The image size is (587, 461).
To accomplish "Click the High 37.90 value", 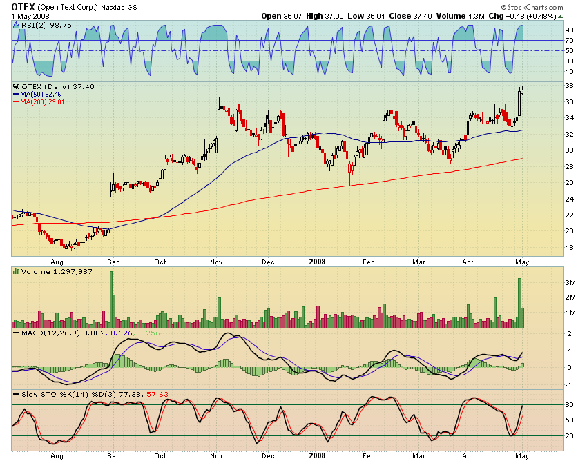I will [325, 16].
